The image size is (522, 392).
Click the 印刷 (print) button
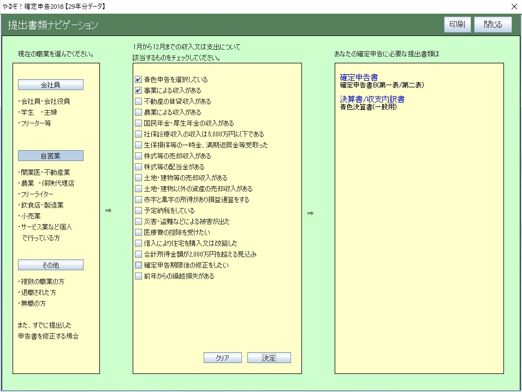tap(457, 25)
